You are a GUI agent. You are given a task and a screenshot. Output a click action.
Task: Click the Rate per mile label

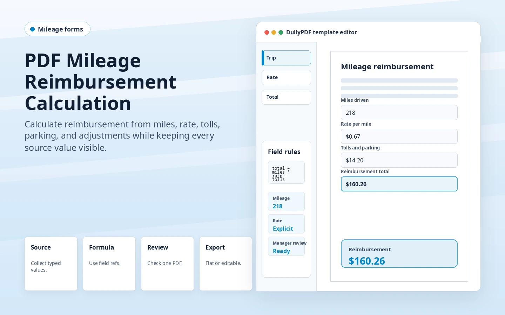(x=356, y=124)
